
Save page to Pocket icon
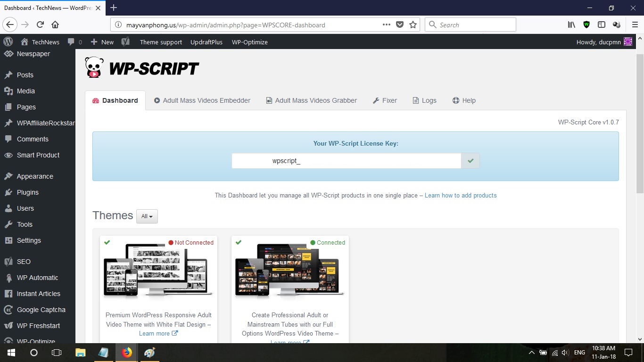tap(400, 25)
